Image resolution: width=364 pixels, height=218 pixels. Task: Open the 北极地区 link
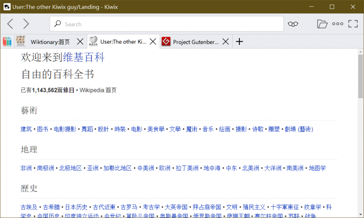[x=70, y=168]
